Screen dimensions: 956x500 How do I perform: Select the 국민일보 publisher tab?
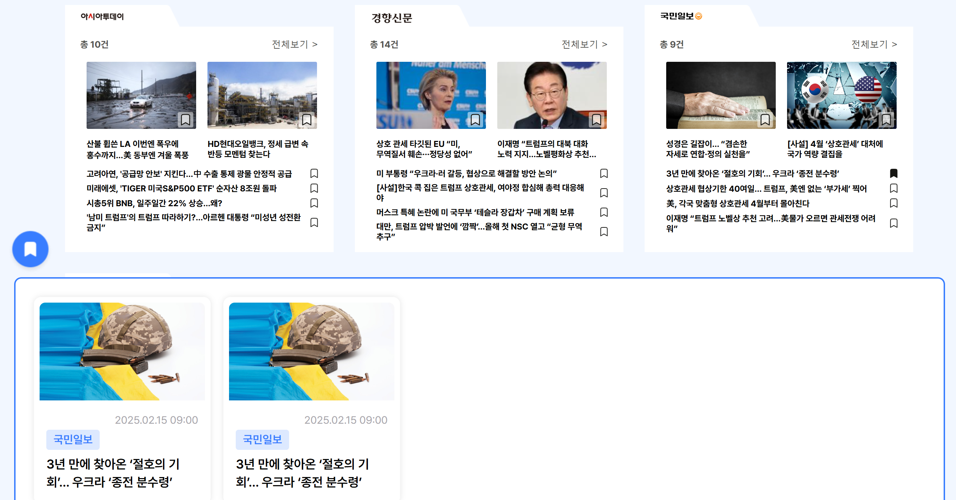click(681, 16)
